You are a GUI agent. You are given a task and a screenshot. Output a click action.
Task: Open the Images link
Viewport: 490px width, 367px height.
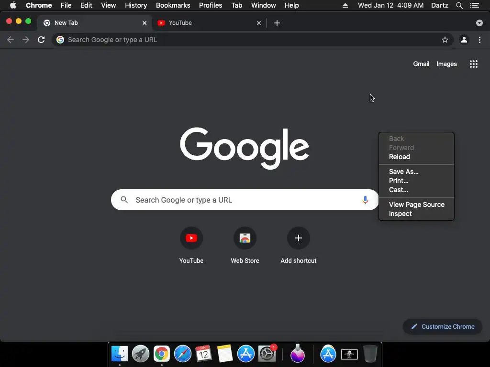[x=446, y=64]
